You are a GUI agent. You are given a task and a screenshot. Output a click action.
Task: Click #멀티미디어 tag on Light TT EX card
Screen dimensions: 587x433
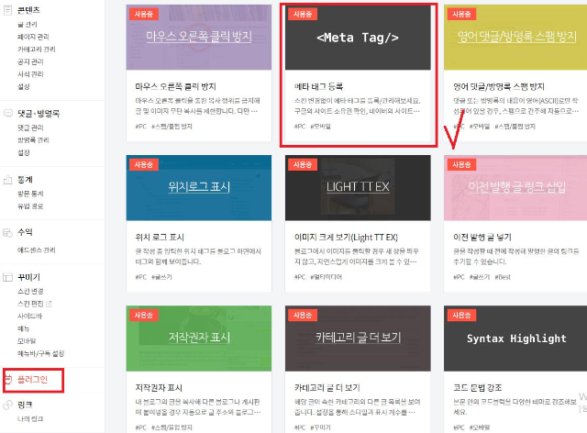(x=327, y=277)
